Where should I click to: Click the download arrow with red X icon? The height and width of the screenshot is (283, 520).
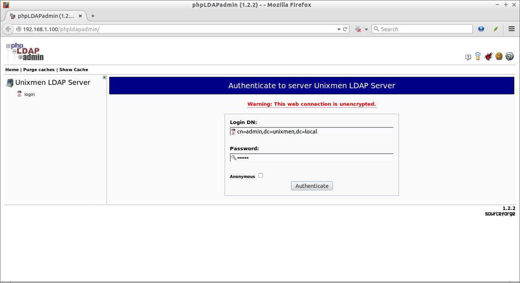tap(358, 29)
